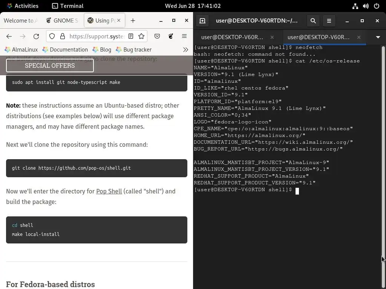Expand the terminal tab list dropdown
The width and height of the screenshot is (386, 289).
point(378,37)
